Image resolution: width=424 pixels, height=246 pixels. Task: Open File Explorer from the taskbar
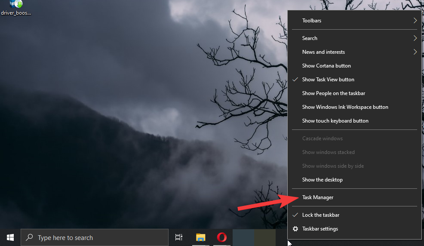point(200,237)
